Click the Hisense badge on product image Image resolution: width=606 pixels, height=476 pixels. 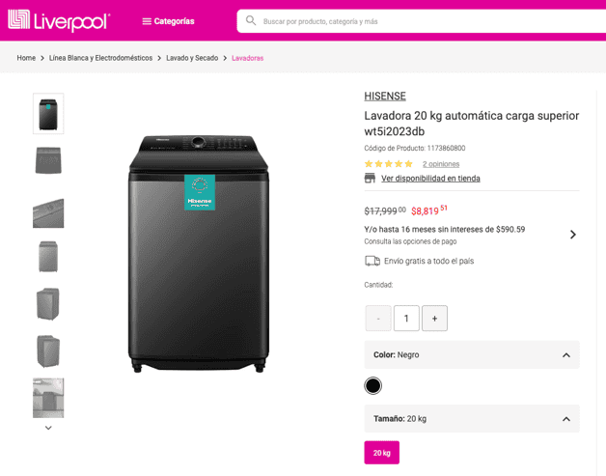click(200, 191)
